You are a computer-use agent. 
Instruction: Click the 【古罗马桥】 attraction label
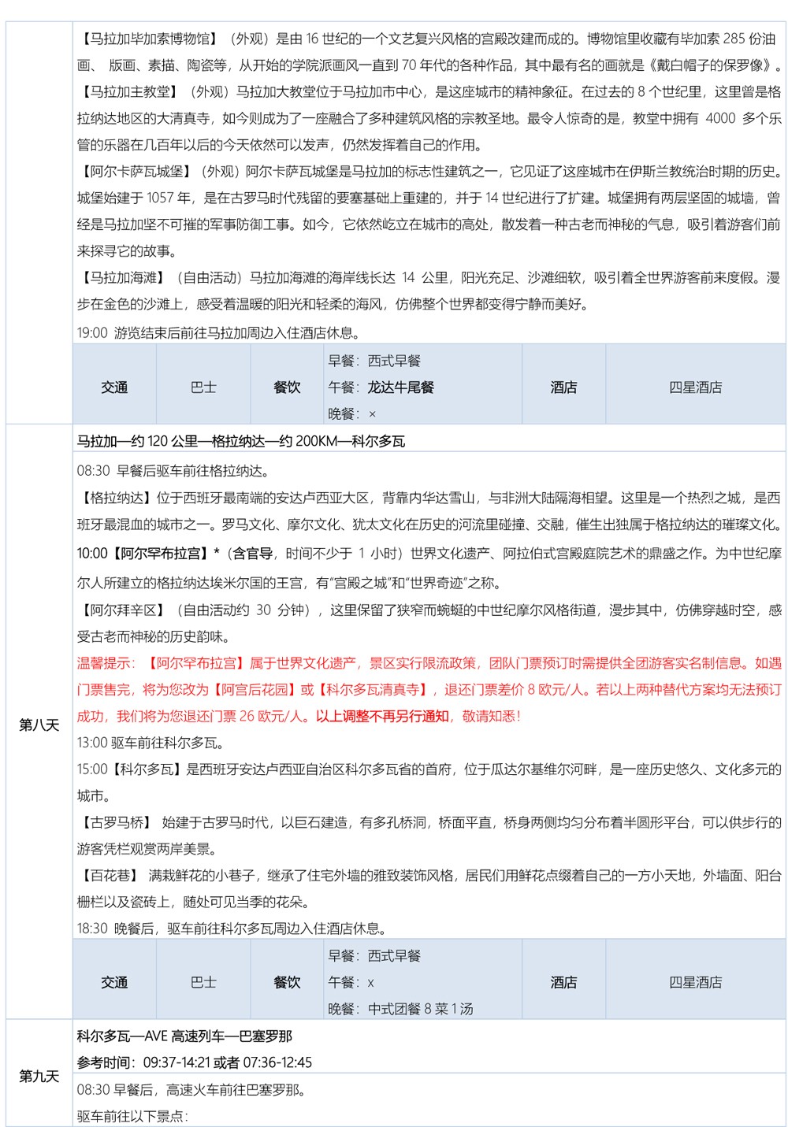click(116, 823)
